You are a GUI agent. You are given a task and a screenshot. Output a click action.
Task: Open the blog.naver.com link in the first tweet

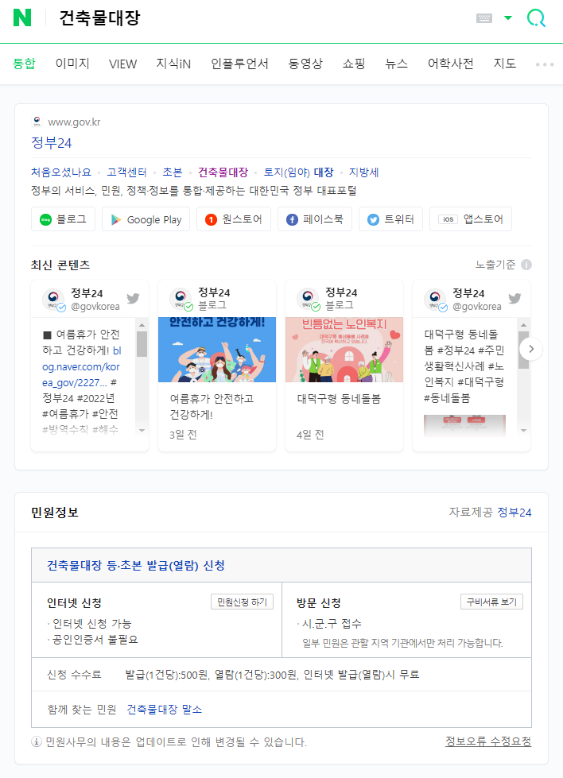(81, 366)
